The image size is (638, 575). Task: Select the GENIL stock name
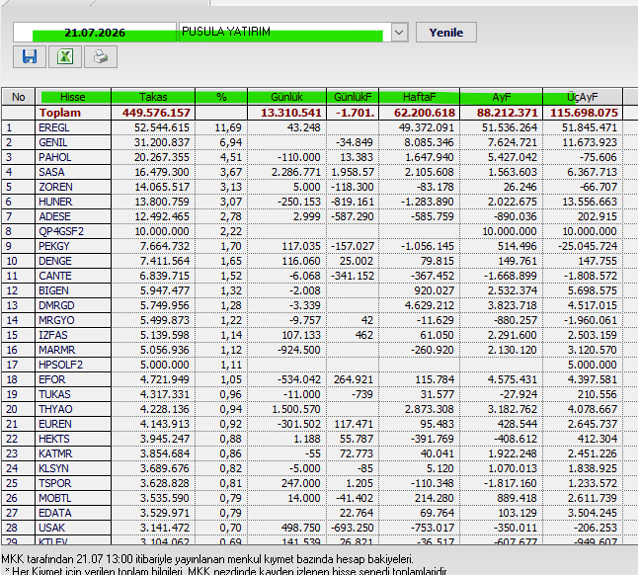pyautogui.click(x=53, y=142)
